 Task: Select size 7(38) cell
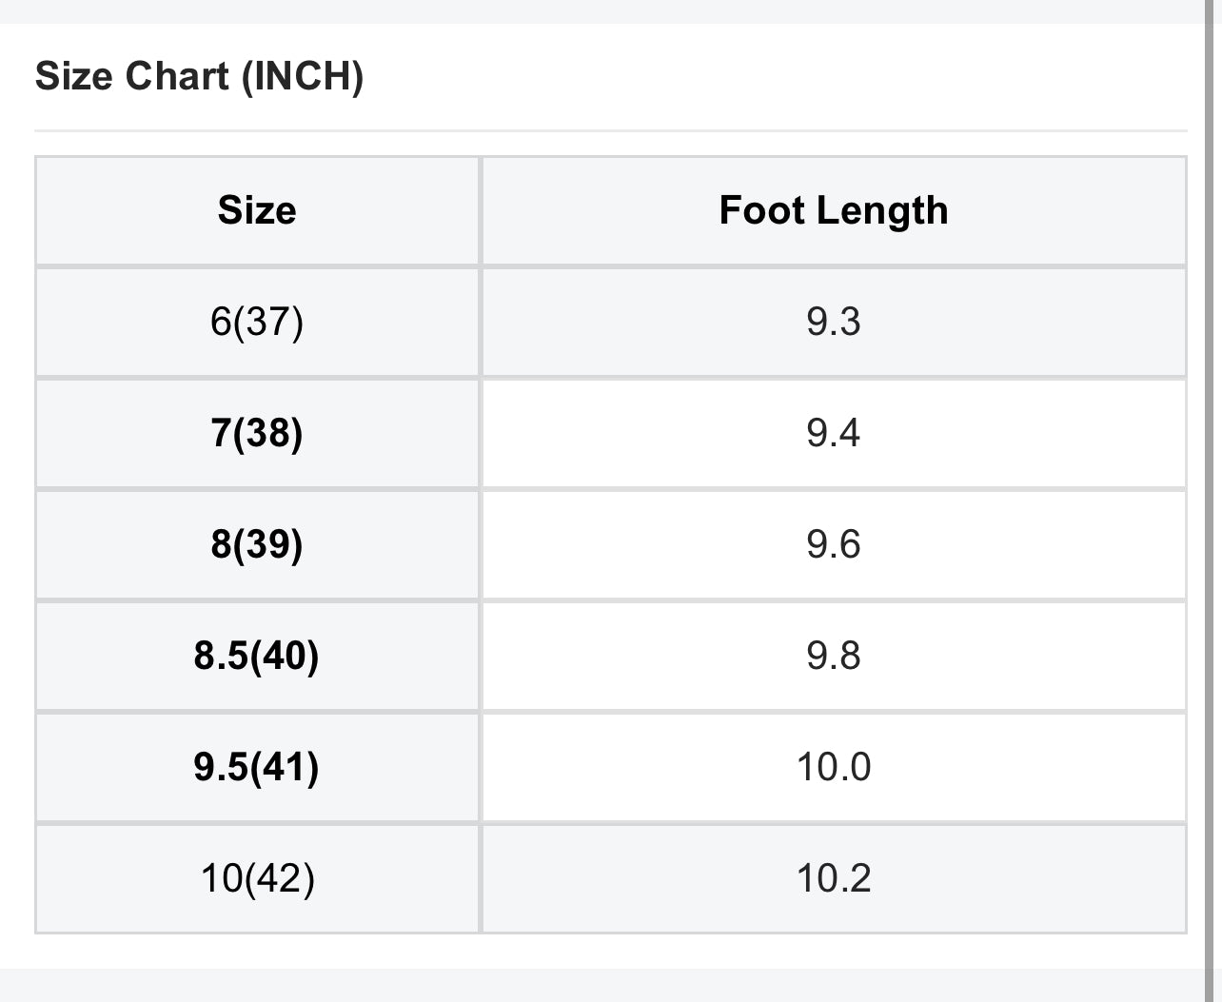click(257, 433)
